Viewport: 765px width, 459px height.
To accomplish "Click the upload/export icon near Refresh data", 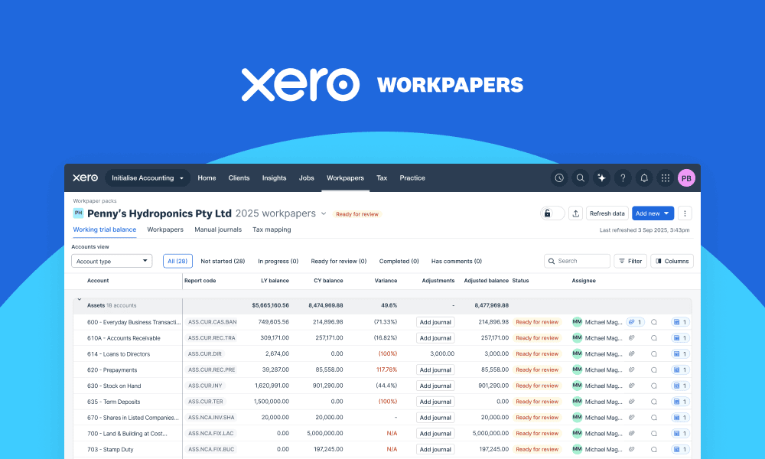I will [575, 213].
